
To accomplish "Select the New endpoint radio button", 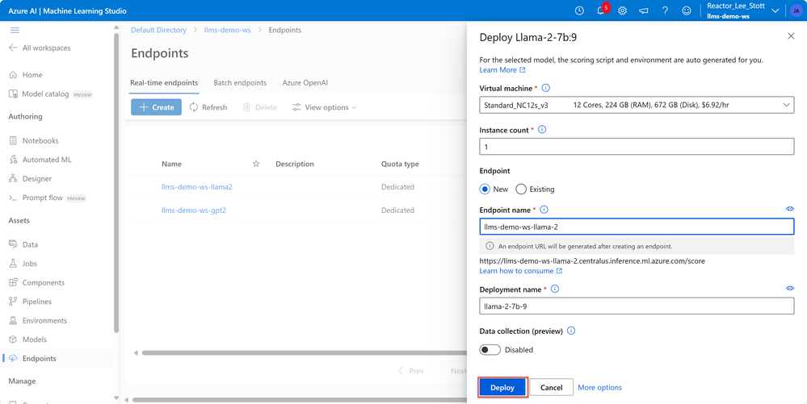I will [x=485, y=190].
